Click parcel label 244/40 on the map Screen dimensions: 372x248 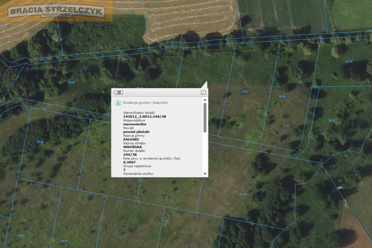71,82
